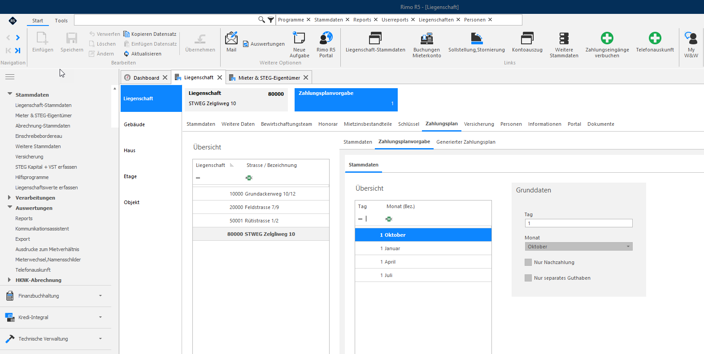This screenshot has height=354, width=704.
Task: Expand the Finanzbuchhaltung module dropdown
Action: pos(100,296)
